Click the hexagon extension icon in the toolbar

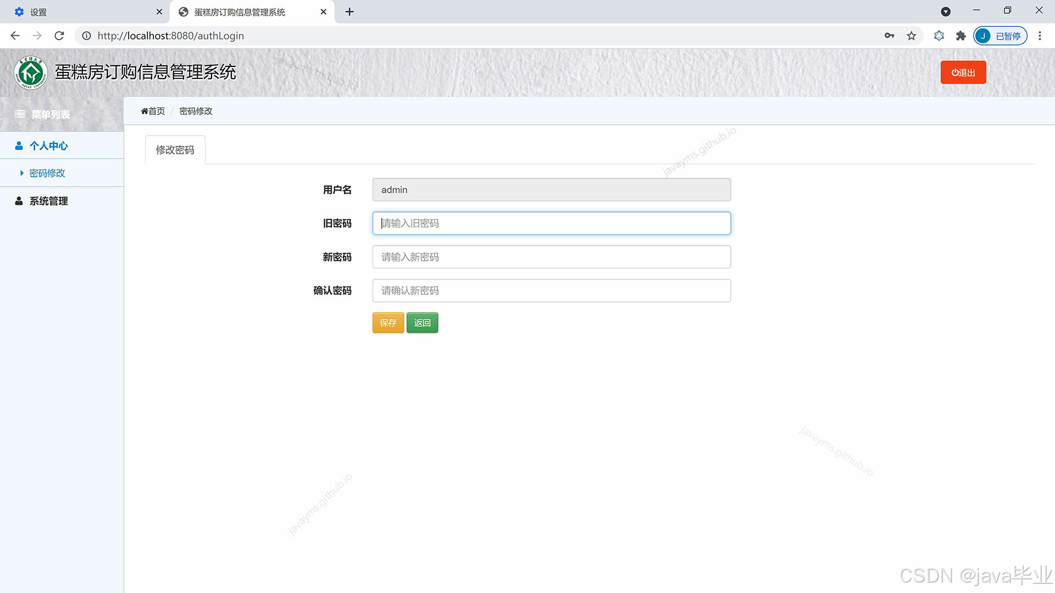[939, 36]
